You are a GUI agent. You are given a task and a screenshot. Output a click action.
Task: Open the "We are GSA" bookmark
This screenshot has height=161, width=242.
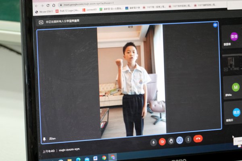[44, 12]
